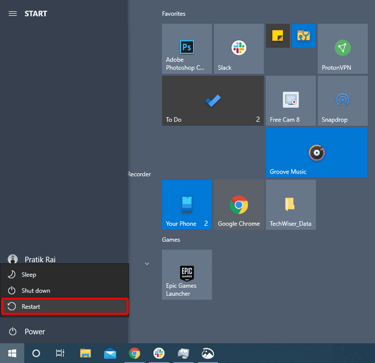Open Cortana search circle on taskbar
375x363 pixels.
36,353
